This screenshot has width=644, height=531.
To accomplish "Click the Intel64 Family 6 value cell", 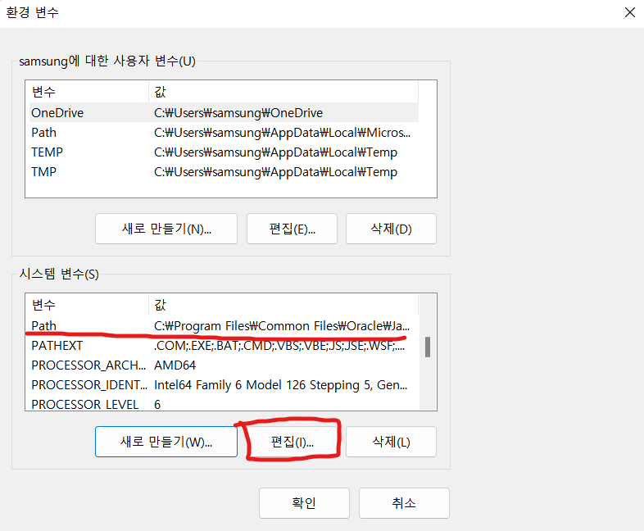I will click(280, 385).
